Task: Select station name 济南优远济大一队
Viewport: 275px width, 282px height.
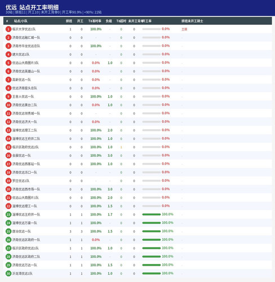Action: 25,122
